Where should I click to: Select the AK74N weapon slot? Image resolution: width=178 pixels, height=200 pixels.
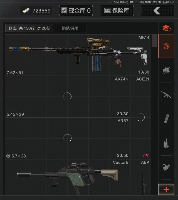click(x=67, y=97)
